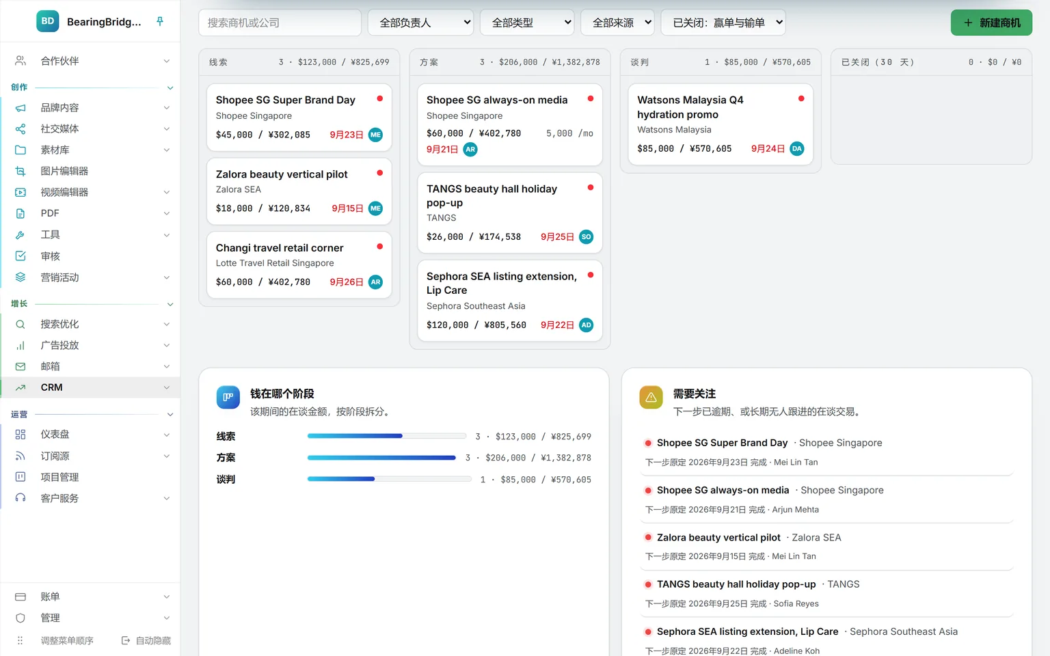Click the 品牌内容 megaphone icon

click(x=21, y=108)
